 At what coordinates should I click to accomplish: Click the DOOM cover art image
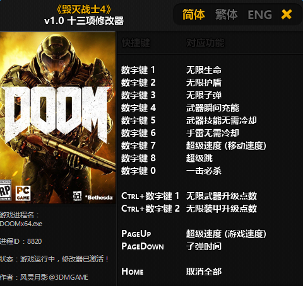click(x=57, y=118)
